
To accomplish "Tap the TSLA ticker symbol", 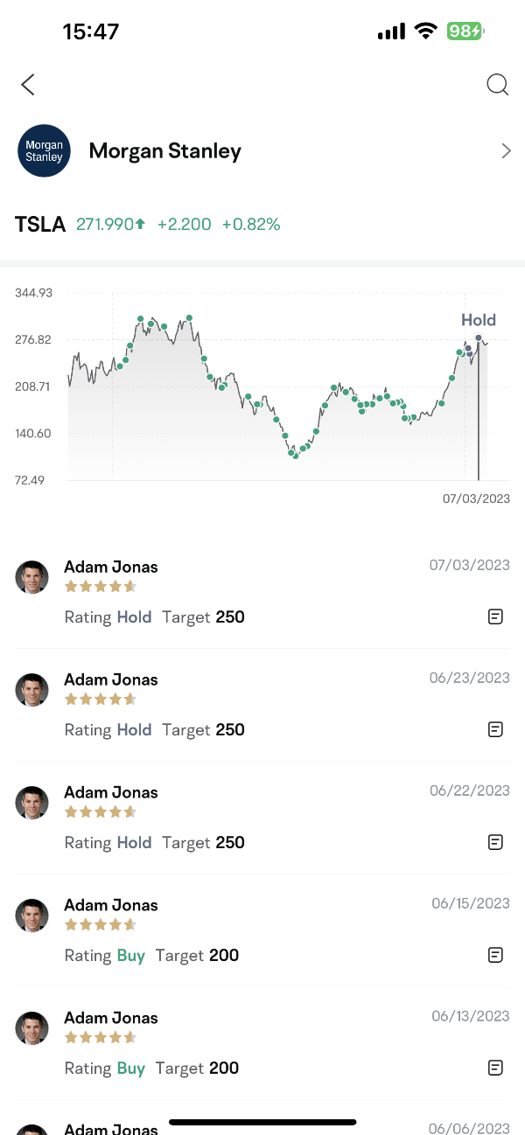I will pos(40,225).
